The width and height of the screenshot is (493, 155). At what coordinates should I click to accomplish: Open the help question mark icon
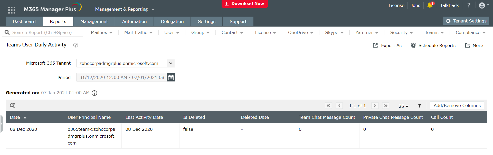coord(469,5)
